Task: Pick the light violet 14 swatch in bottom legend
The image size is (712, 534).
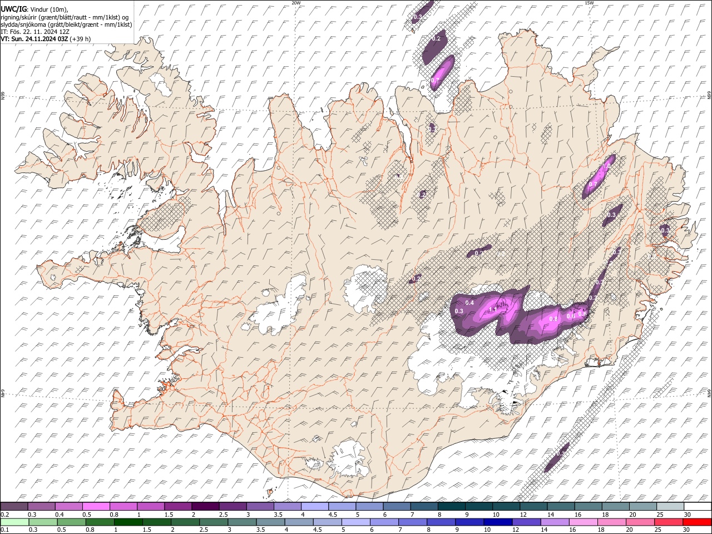Action: (555, 522)
